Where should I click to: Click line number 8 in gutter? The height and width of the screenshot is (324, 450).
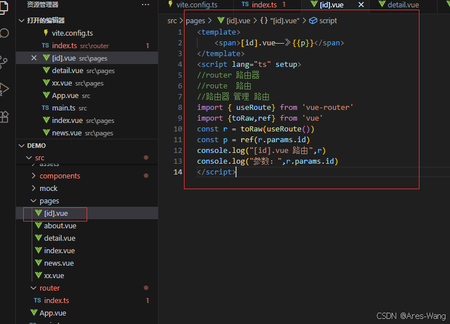[x=180, y=108]
